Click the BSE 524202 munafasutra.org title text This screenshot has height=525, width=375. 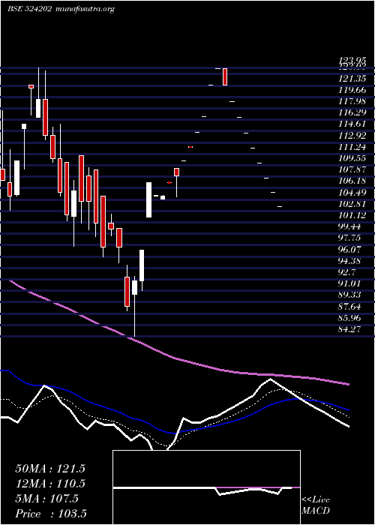point(61,9)
